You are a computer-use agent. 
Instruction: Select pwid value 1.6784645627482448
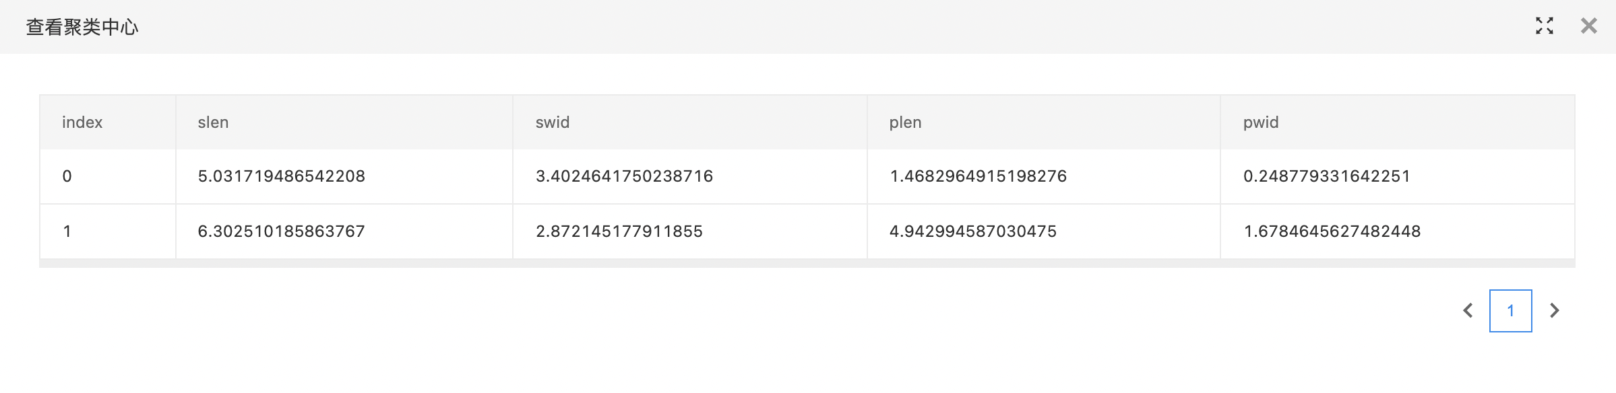point(1332,231)
